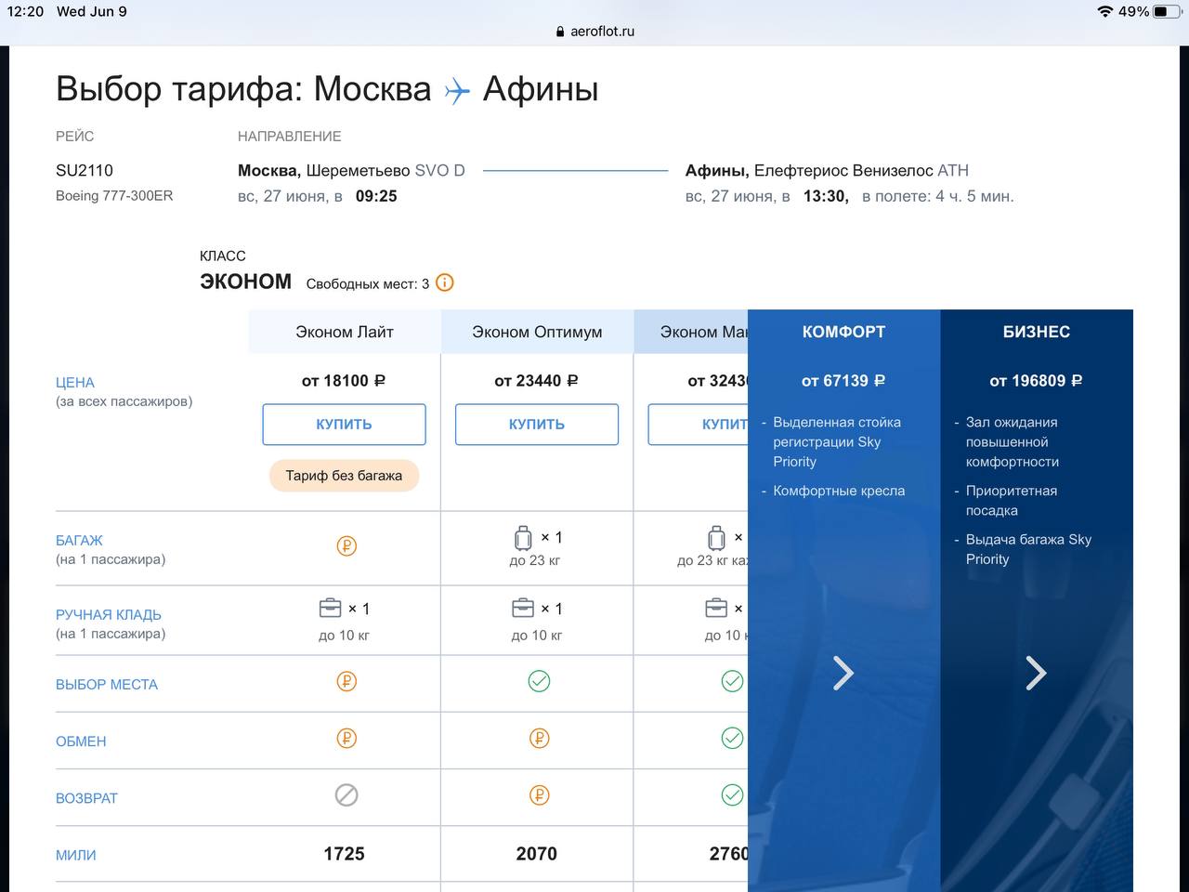Open the ВЫБОР МЕСТА row link
Screen dimensions: 1189x892
click(107, 685)
